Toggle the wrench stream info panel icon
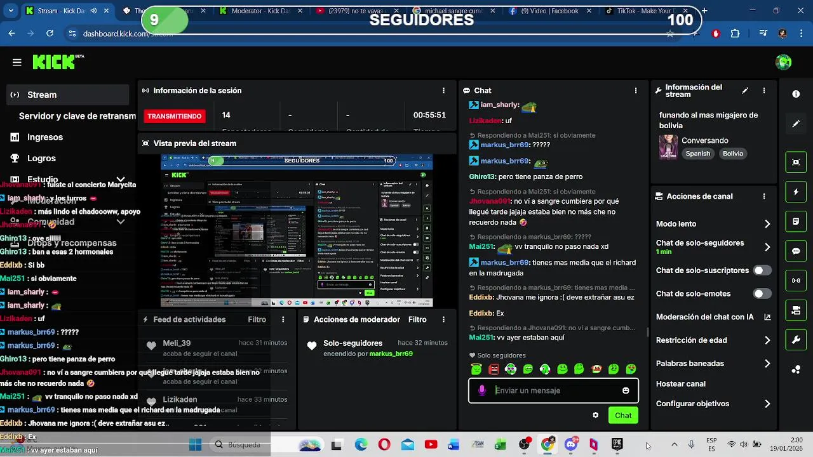The width and height of the screenshot is (813, 457). [x=796, y=340]
